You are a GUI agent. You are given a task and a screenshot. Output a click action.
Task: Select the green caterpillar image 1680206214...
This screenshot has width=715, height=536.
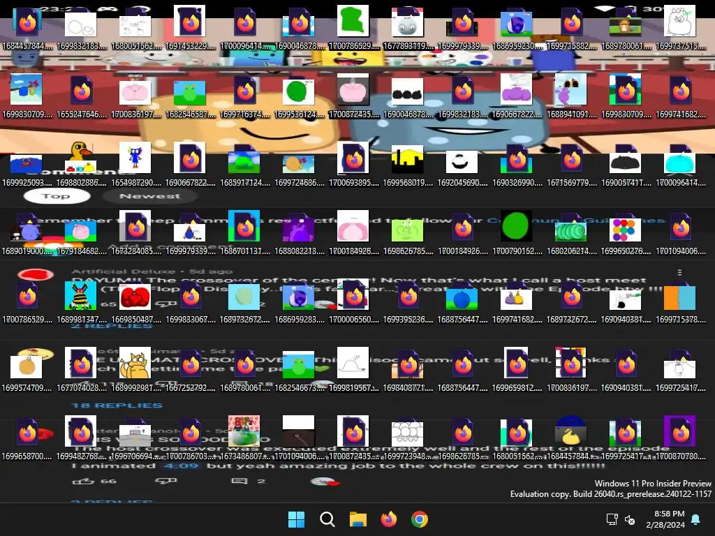pyautogui.click(x=570, y=232)
